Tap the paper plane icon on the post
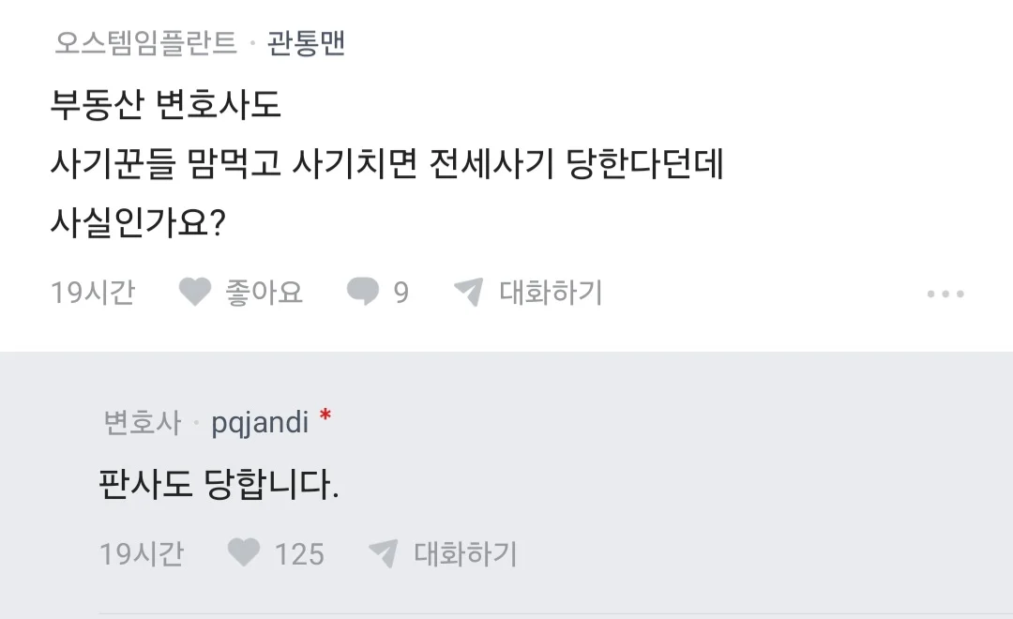 [468, 293]
